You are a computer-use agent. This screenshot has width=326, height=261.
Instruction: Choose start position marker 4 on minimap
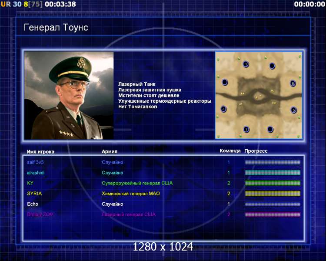[x=224, y=109]
